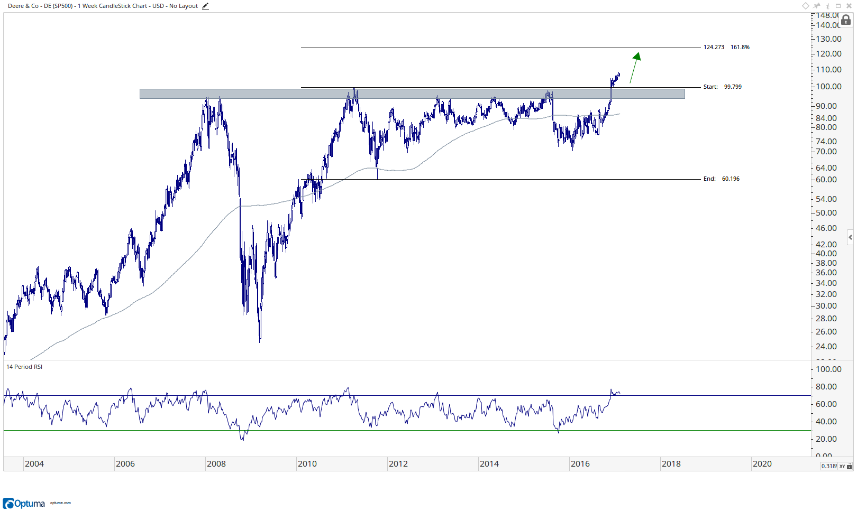The image size is (857, 511).
Task: Click the pencil edit icon beside No Layout
Action: pos(205,6)
